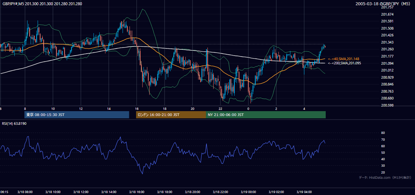
Task: Click the chart title 2005-03-18 のGBP/JPY (M5)
Action: coord(383,4)
